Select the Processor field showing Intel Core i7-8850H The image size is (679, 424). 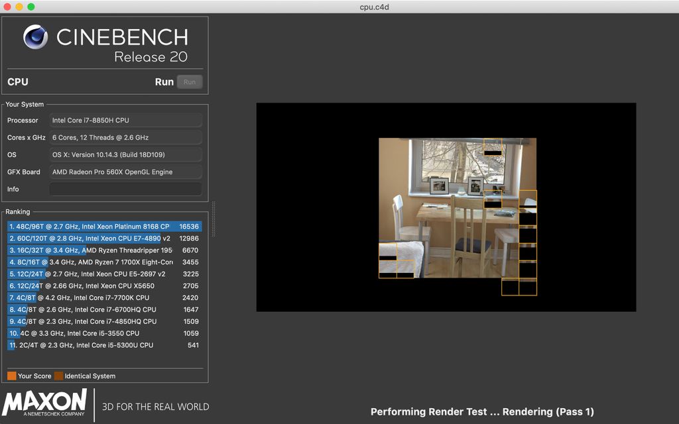click(x=125, y=120)
